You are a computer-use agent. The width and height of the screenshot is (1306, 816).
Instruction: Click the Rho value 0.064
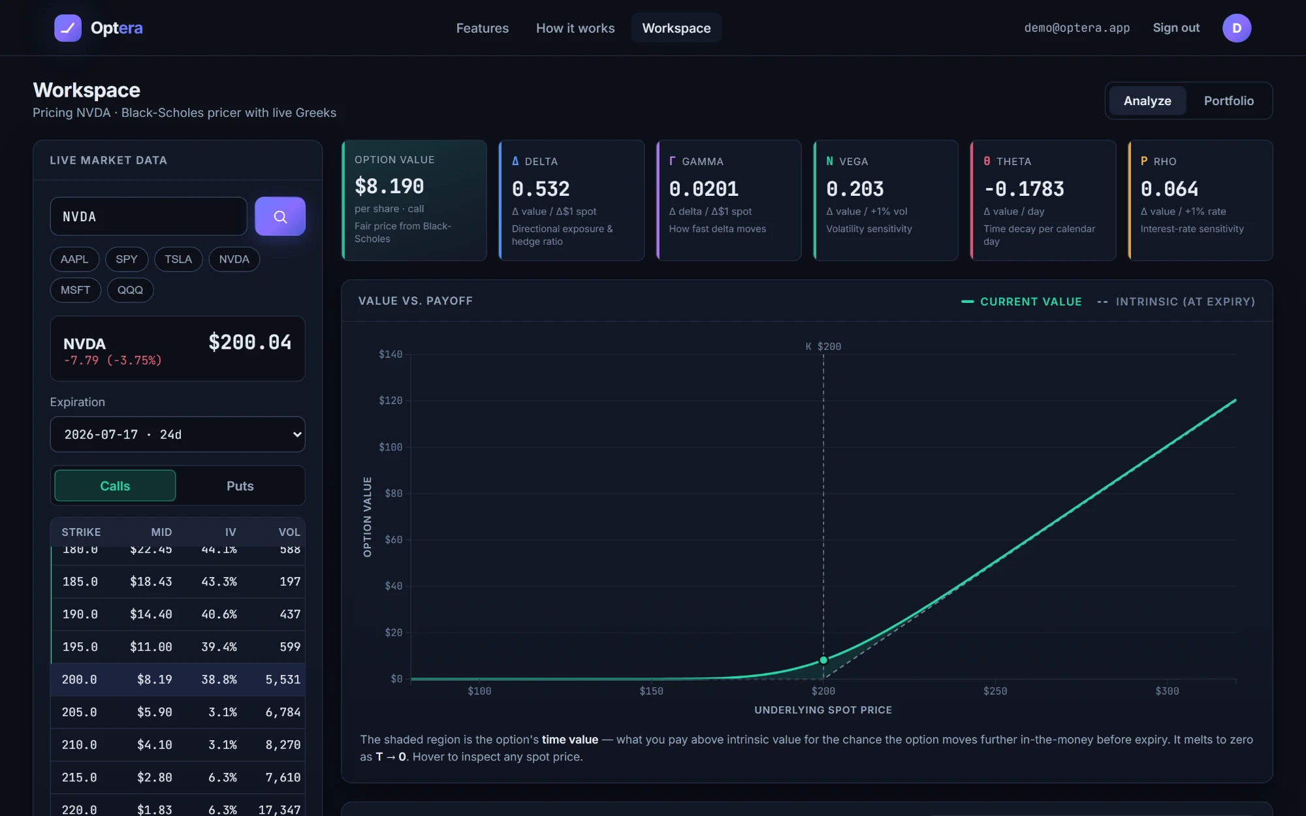(x=1170, y=189)
